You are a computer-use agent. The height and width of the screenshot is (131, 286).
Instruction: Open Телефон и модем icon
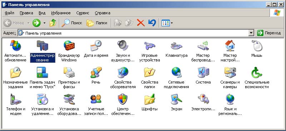(15, 99)
